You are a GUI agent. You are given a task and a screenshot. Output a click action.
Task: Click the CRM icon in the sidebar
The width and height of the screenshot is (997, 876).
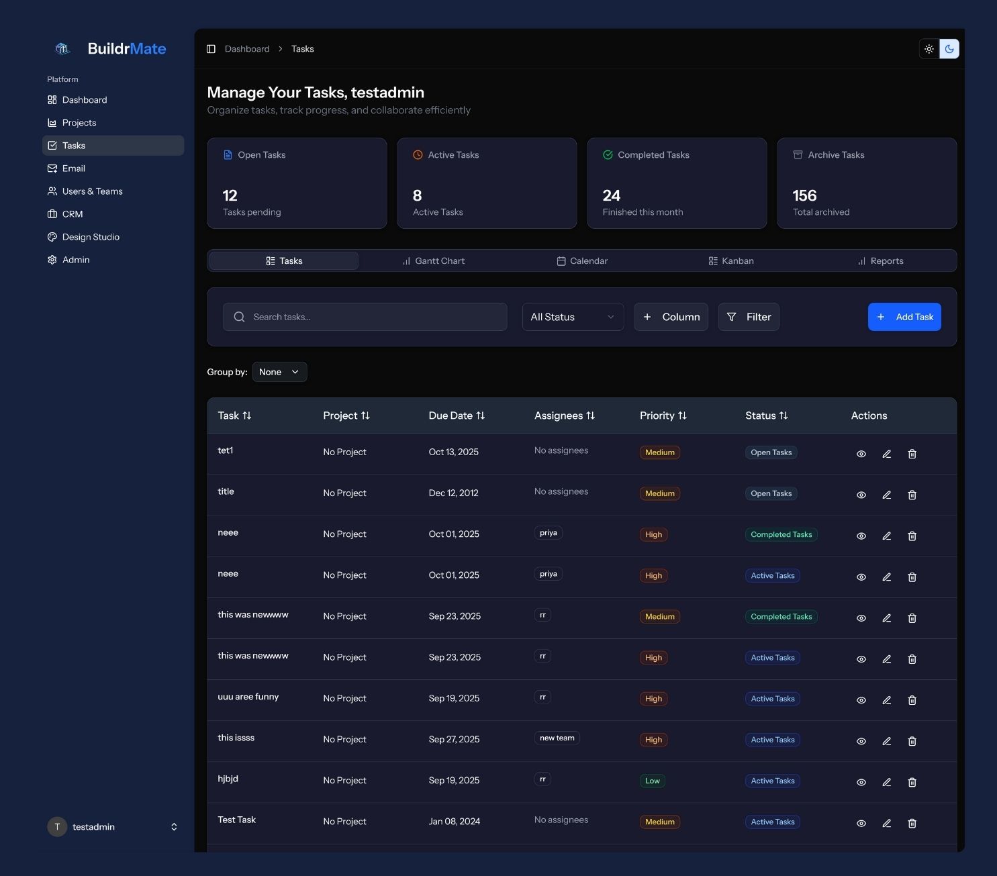pos(52,213)
